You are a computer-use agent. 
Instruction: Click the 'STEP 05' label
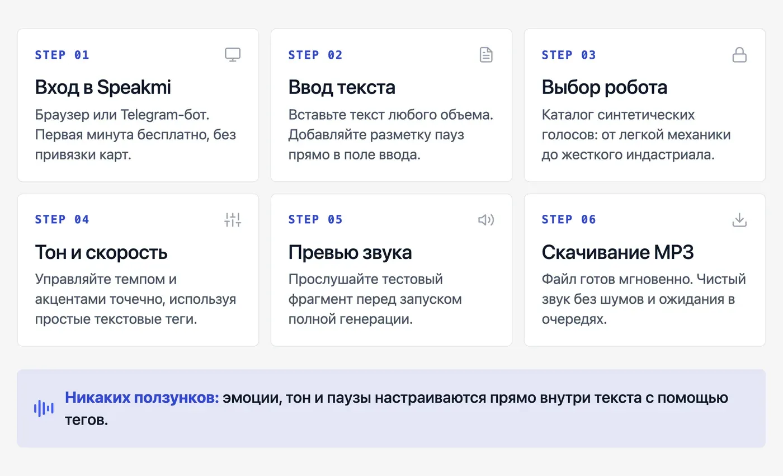(x=315, y=219)
